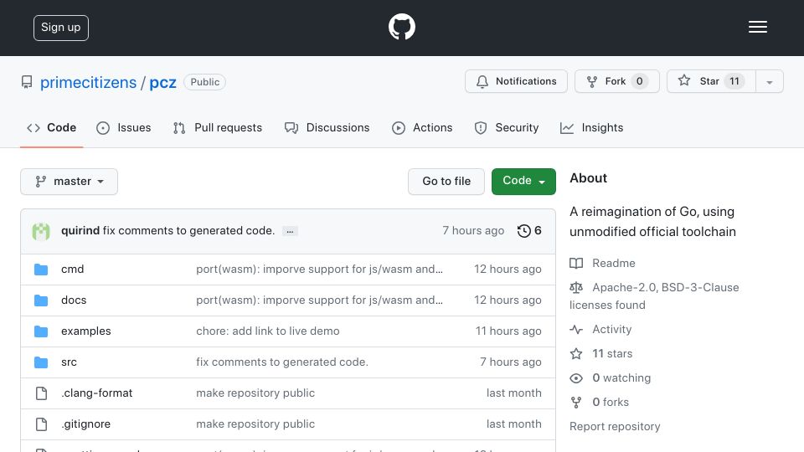
Task: Click the Readme book icon
Action: [576, 264]
